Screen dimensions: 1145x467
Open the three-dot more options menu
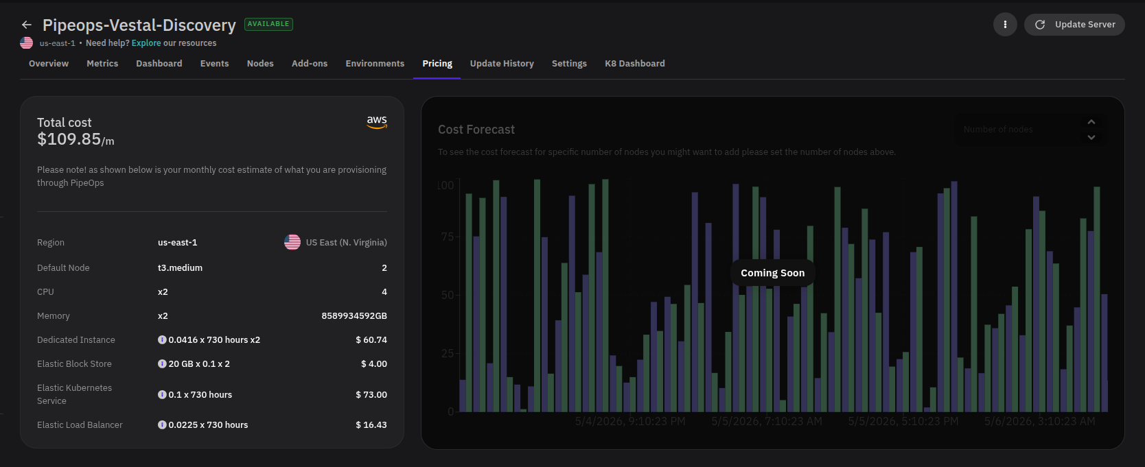point(1005,25)
